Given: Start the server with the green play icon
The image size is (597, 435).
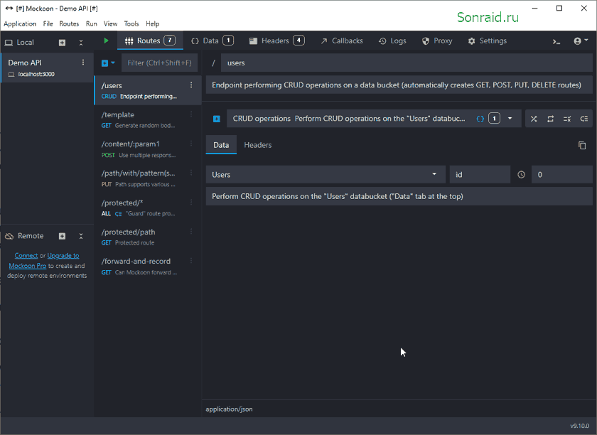Looking at the screenshot, I should pos(106,41).
